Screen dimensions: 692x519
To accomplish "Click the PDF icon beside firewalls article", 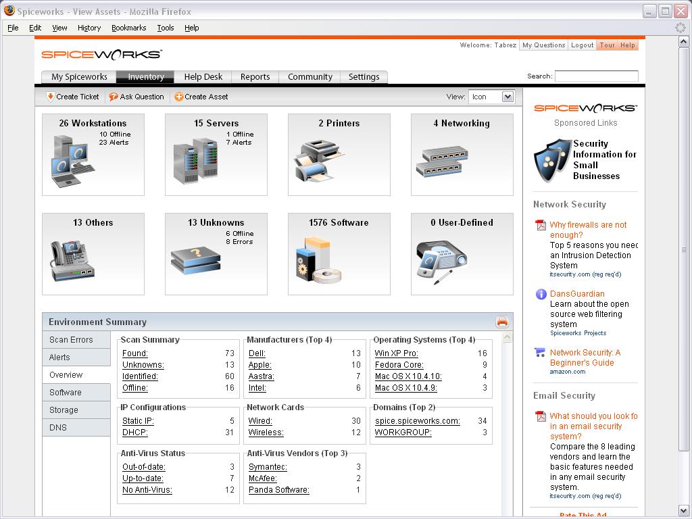I will tap(541, 225).
